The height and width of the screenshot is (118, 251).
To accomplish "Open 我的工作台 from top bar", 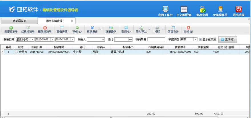I will tap(165, 9).
